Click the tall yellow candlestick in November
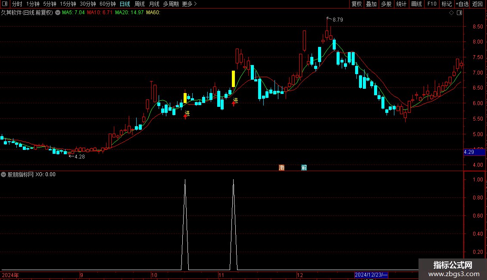Image resolution: width=487 pixels, height=280 pixels. pos(233,79)
